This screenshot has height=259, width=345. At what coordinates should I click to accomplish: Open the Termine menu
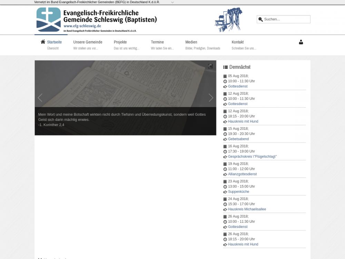pos(157,42)
